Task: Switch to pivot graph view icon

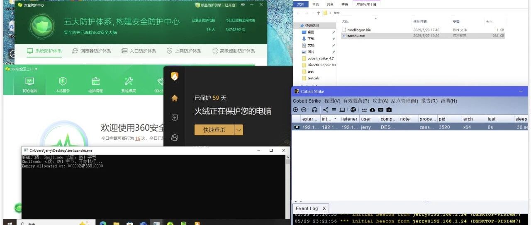Action: [326, 110]
